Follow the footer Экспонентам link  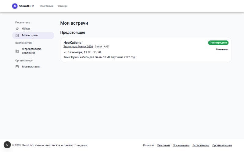click(x=201, y=145)
